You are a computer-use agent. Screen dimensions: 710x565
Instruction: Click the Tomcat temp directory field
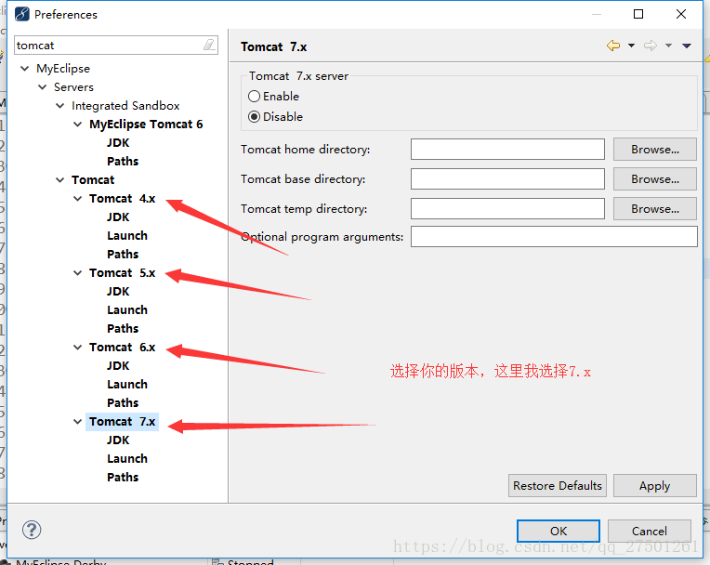coord(507,209)
